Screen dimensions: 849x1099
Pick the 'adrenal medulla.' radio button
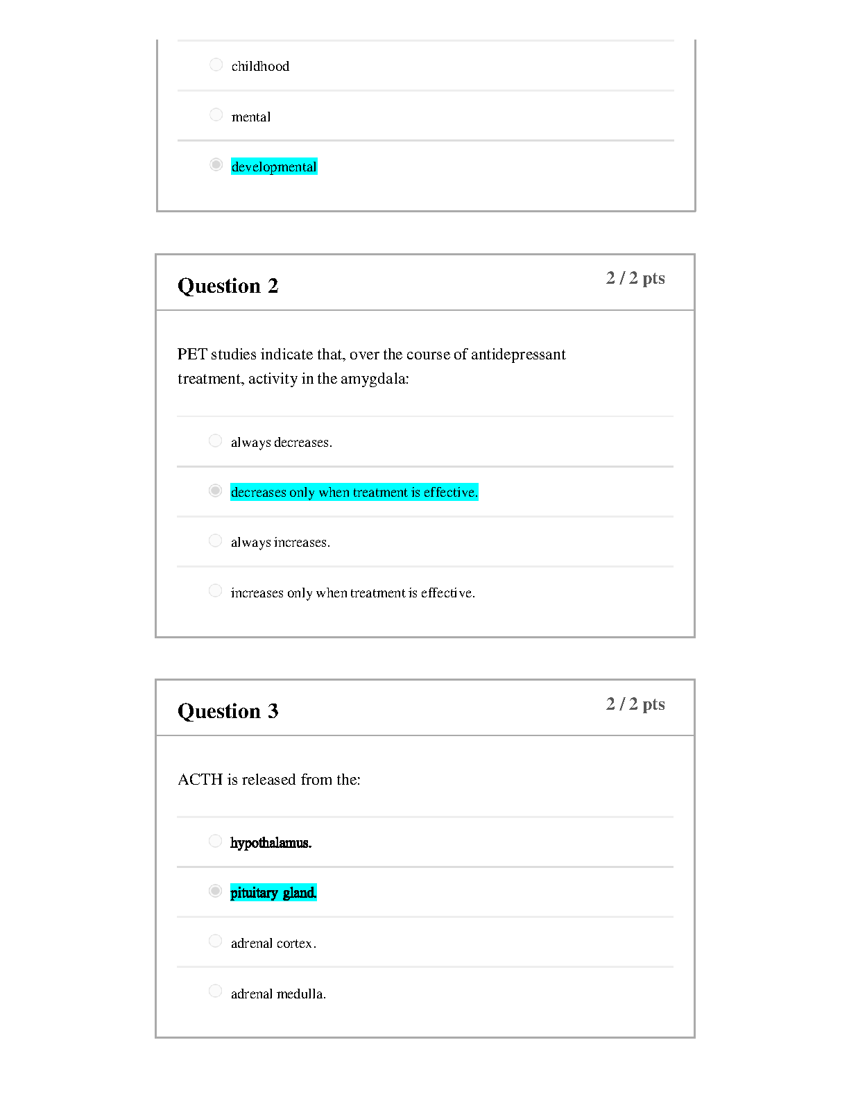point(215,991)
